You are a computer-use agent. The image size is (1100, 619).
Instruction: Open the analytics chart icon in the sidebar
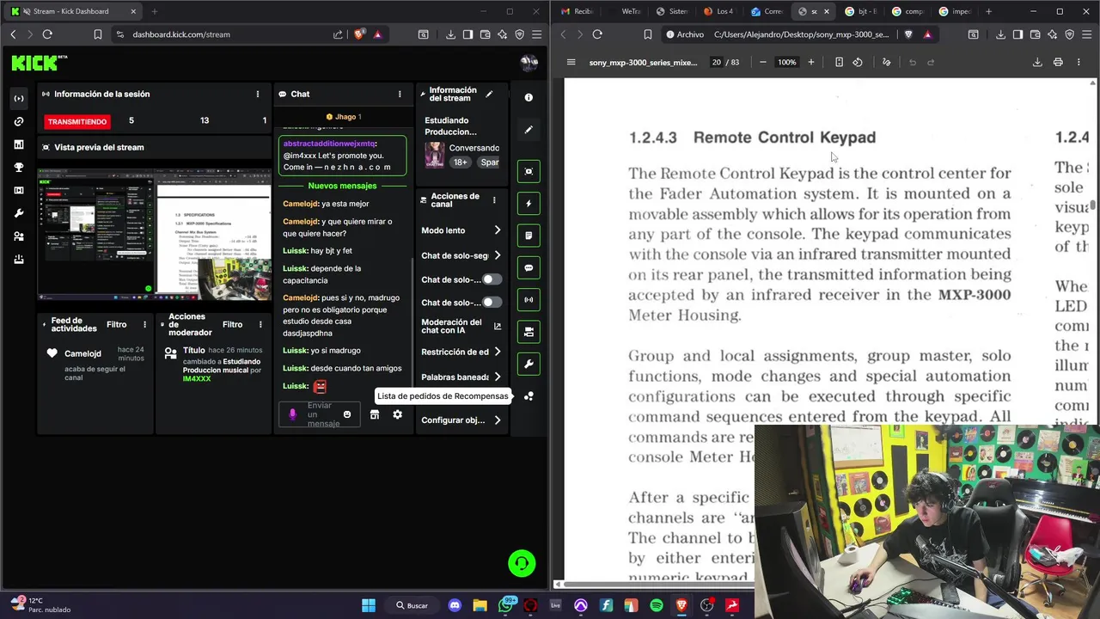pyautogui.click(x=19, y=144)
